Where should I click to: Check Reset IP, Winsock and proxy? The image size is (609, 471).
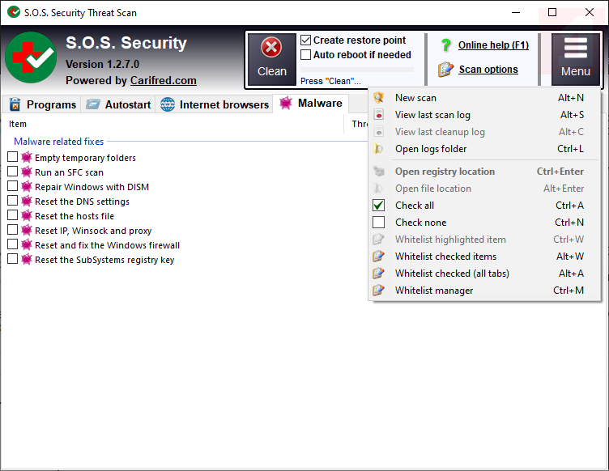12,230
